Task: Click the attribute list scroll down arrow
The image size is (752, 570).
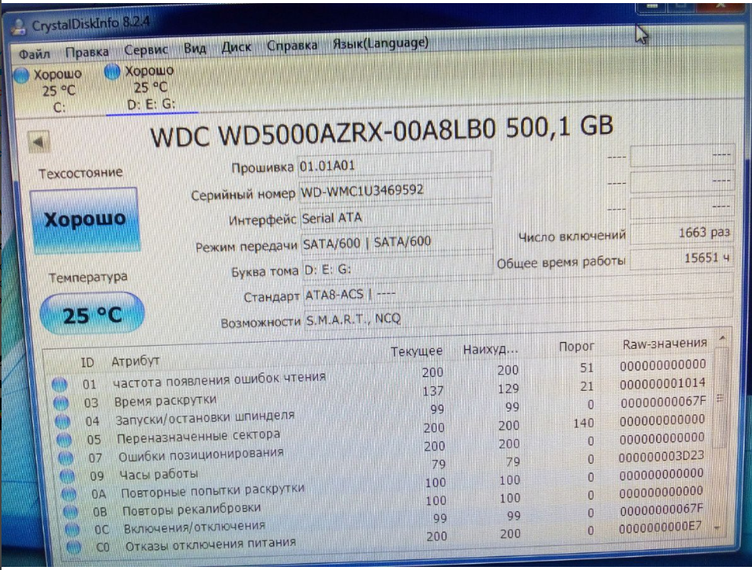Action: click(x=717, y=527)
